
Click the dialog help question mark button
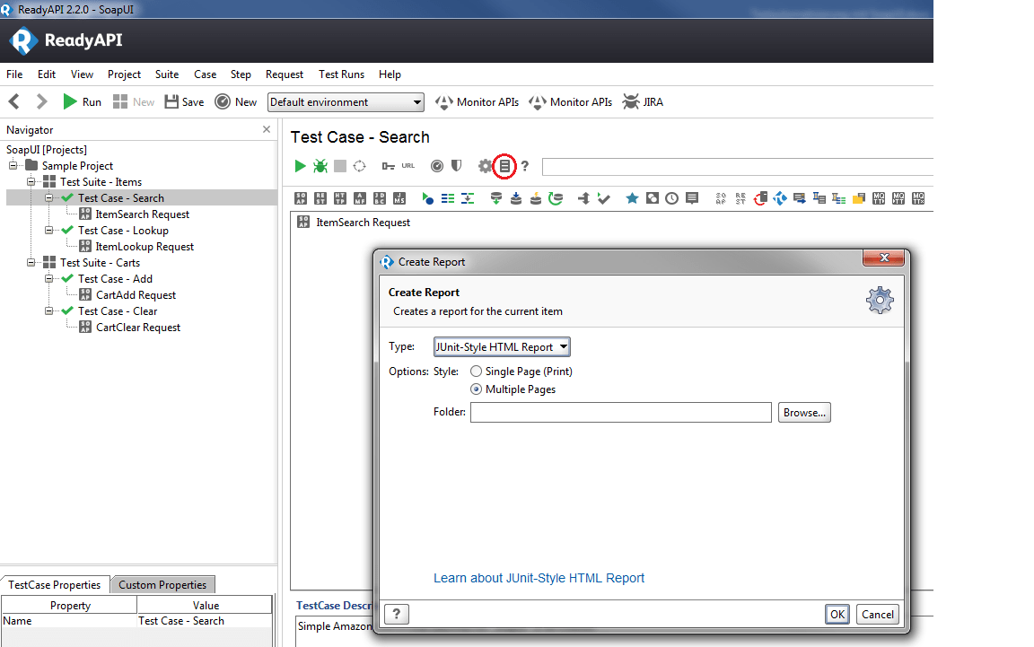coord(396,614)
